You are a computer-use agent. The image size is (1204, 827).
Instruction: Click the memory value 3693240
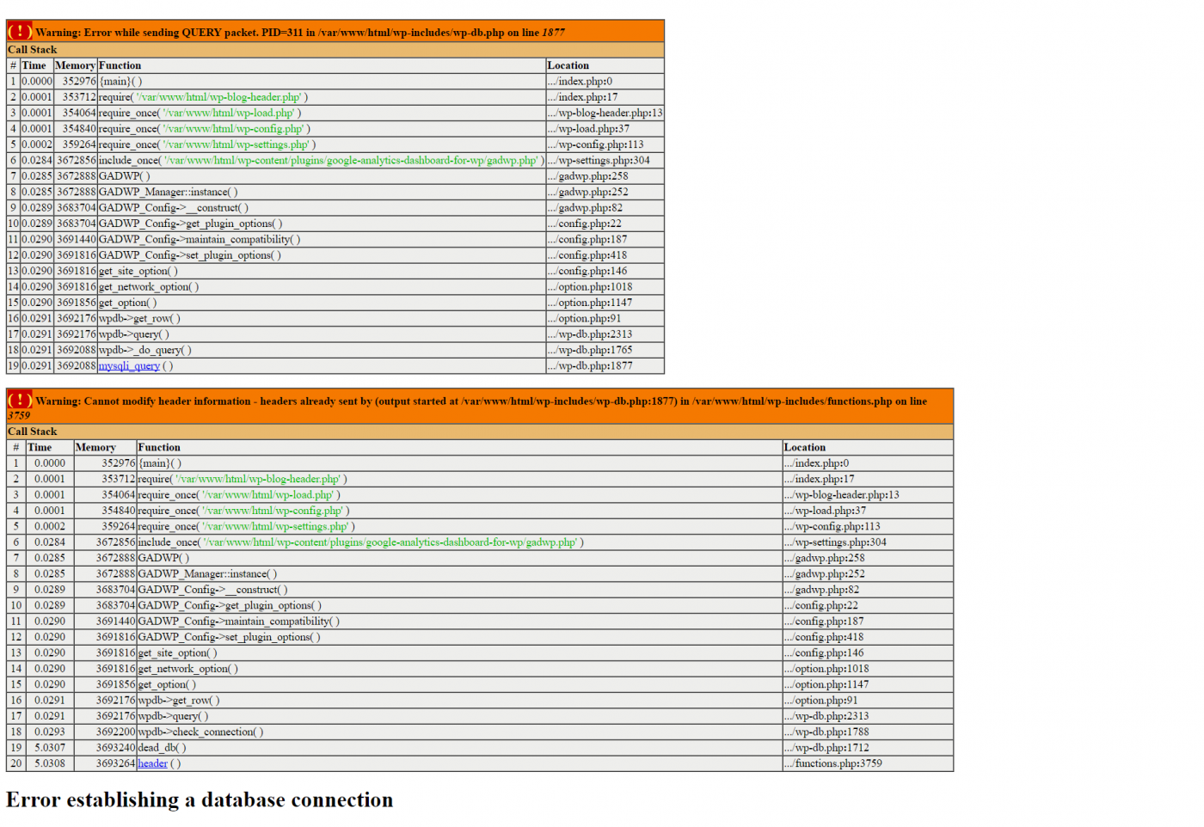click(116, 748)
